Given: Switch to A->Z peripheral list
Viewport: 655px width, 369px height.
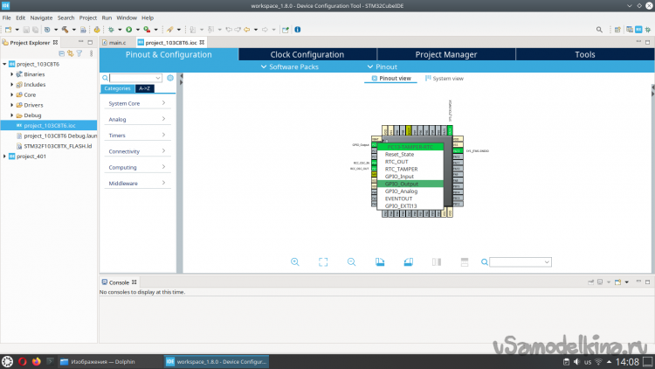Looking at the screenshot, I should coord(144,88).
